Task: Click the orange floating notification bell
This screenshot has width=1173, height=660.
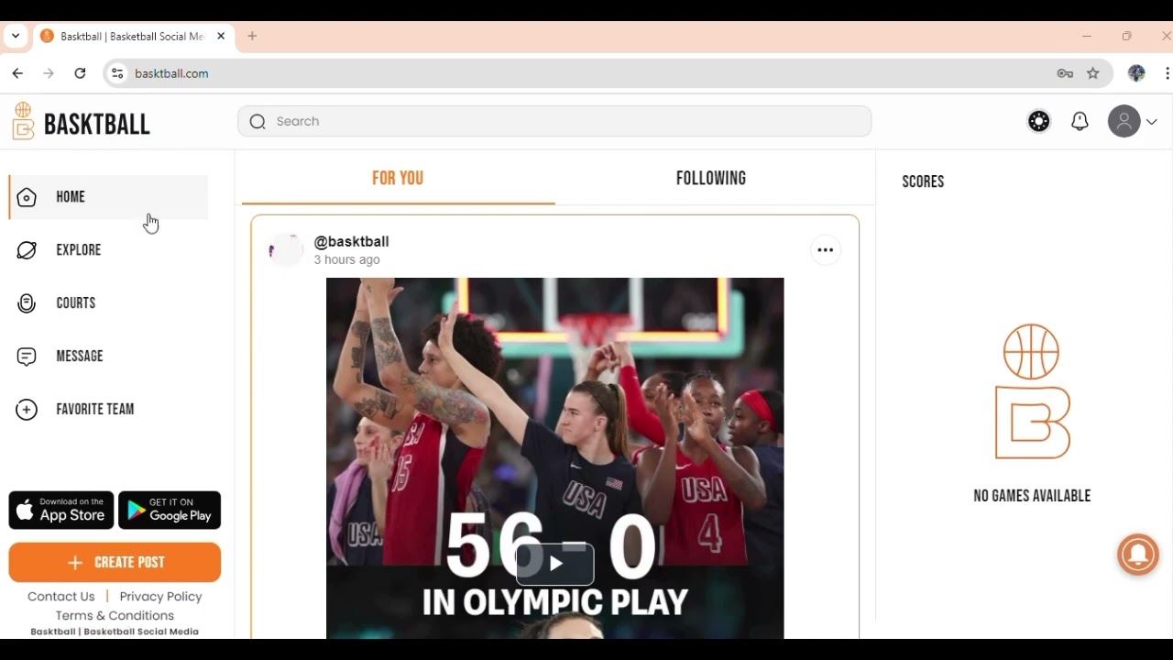Action: [1138, 555]
